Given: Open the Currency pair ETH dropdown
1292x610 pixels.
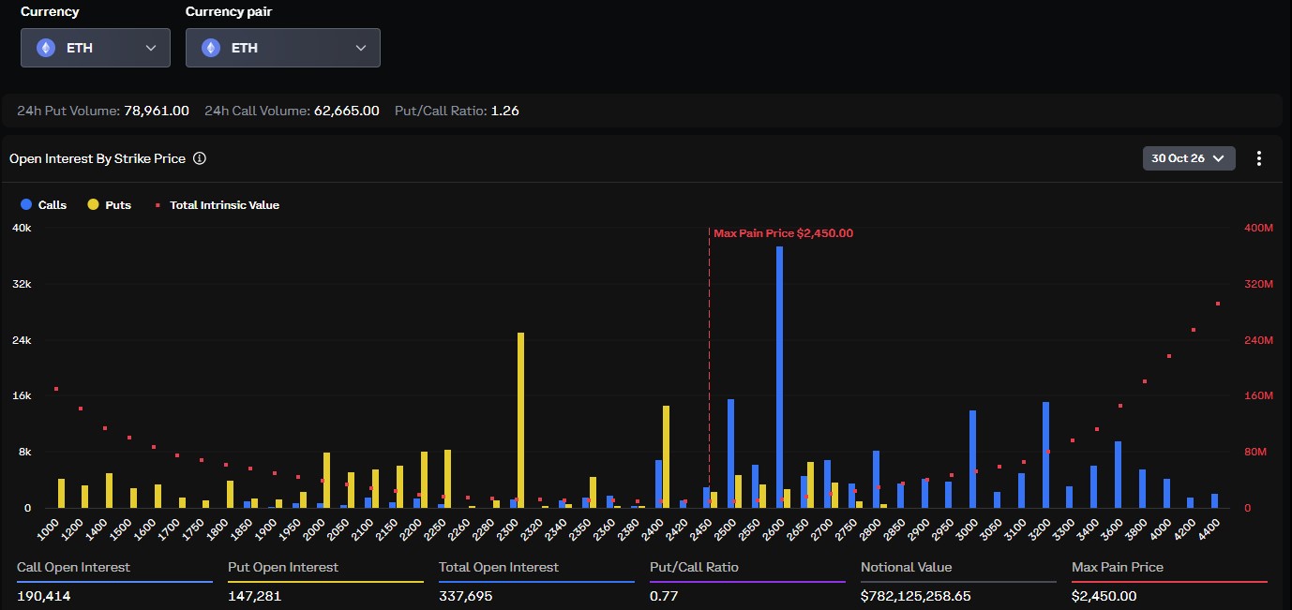Looking at the screenshot, I should pyautogui.click(x=283, y=48).
